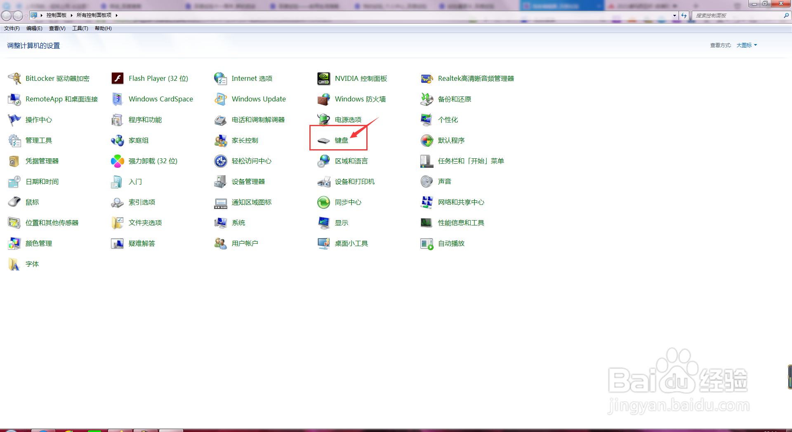Open the 查看(V) menu
Viewport: 792px width, 432px height.
pyautogui.click(x=57, y=28)
